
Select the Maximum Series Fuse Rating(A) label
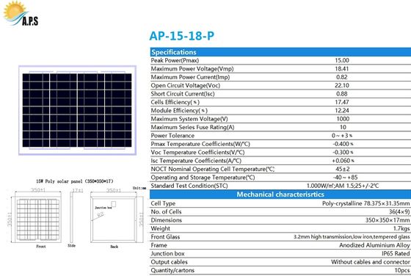point(192,128)
